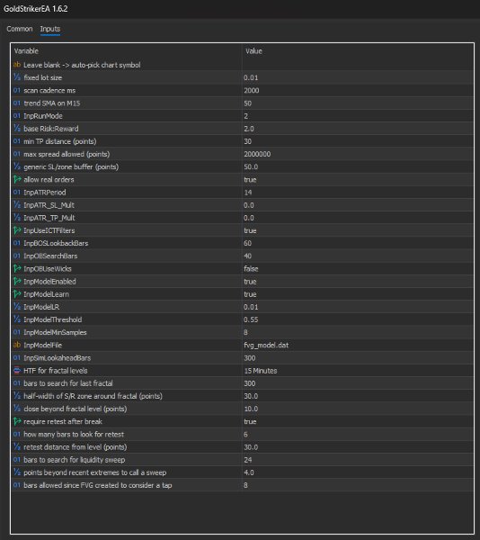Click the enum icon next to HTF for fractal levels

(17, 370)
